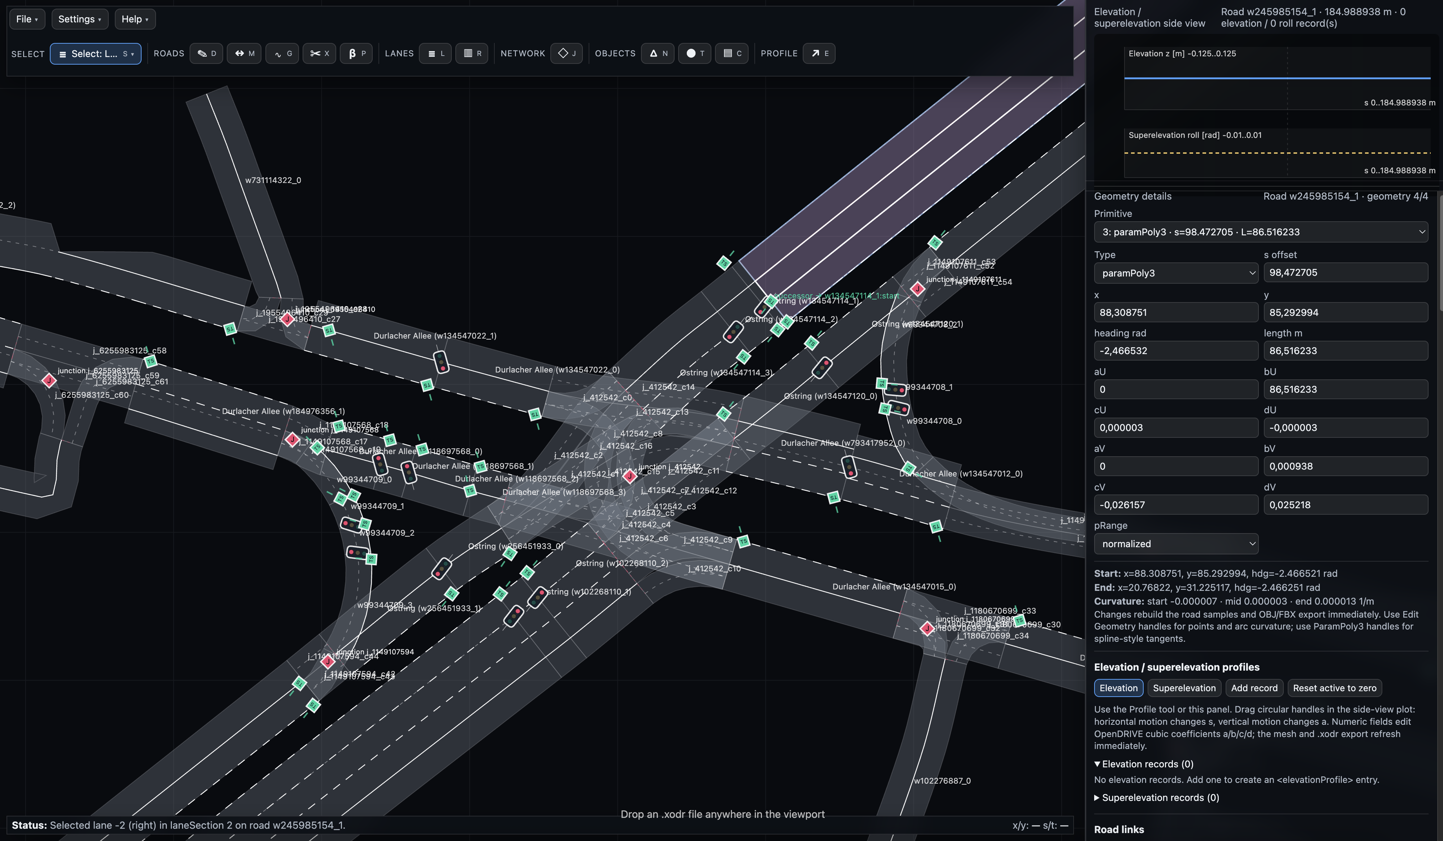The width and height of the screenshot is (1443, 841).
Task: Expand the Superelevation records section
Action: 1156,797
